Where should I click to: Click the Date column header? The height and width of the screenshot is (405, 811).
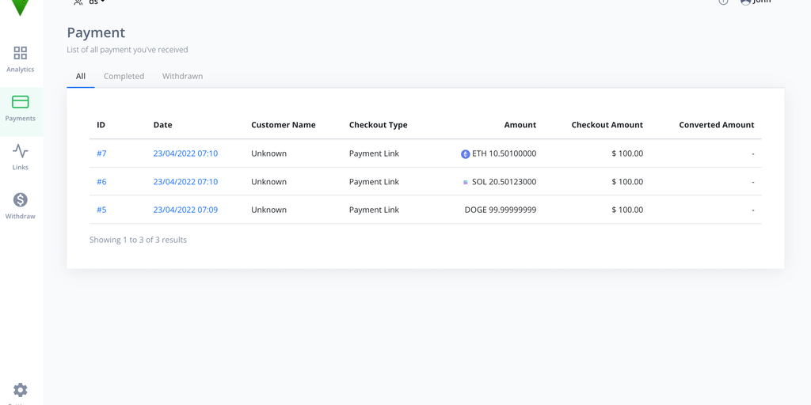tap(162, 125)
